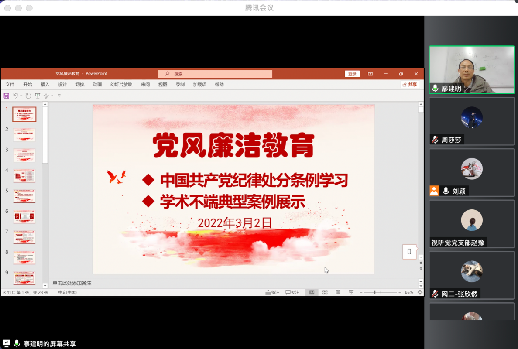
Task: Start slideshow from the status bar icon
Action: coord(351,292)
